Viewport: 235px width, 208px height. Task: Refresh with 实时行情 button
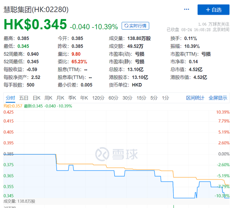pos(135,26)
